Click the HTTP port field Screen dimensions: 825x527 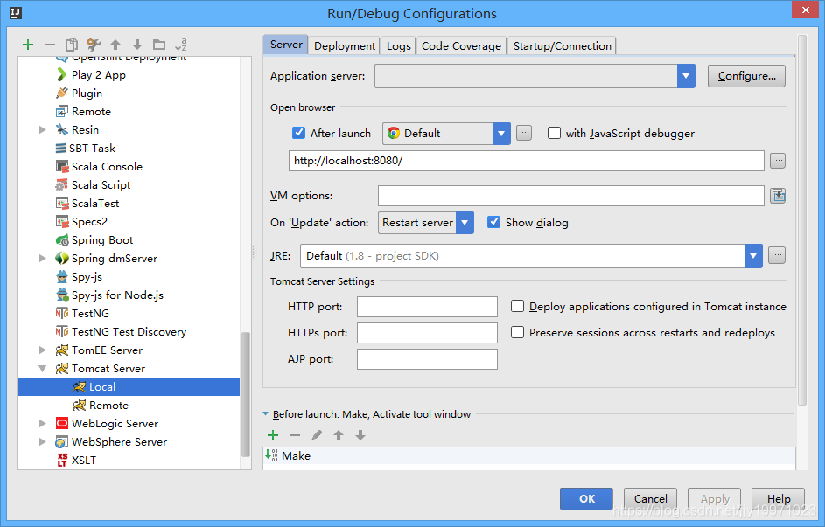tap(427, 307)
